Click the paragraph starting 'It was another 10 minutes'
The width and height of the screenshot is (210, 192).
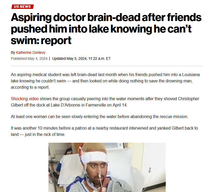(104, 131)
